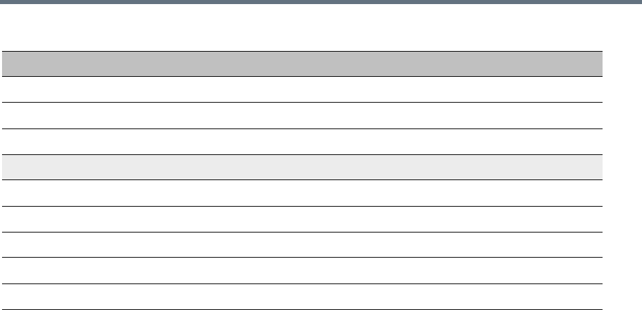Select the eighth empty table row
Image resolution: width=642 pixels, height=310 pixels.
pos(301,271)
